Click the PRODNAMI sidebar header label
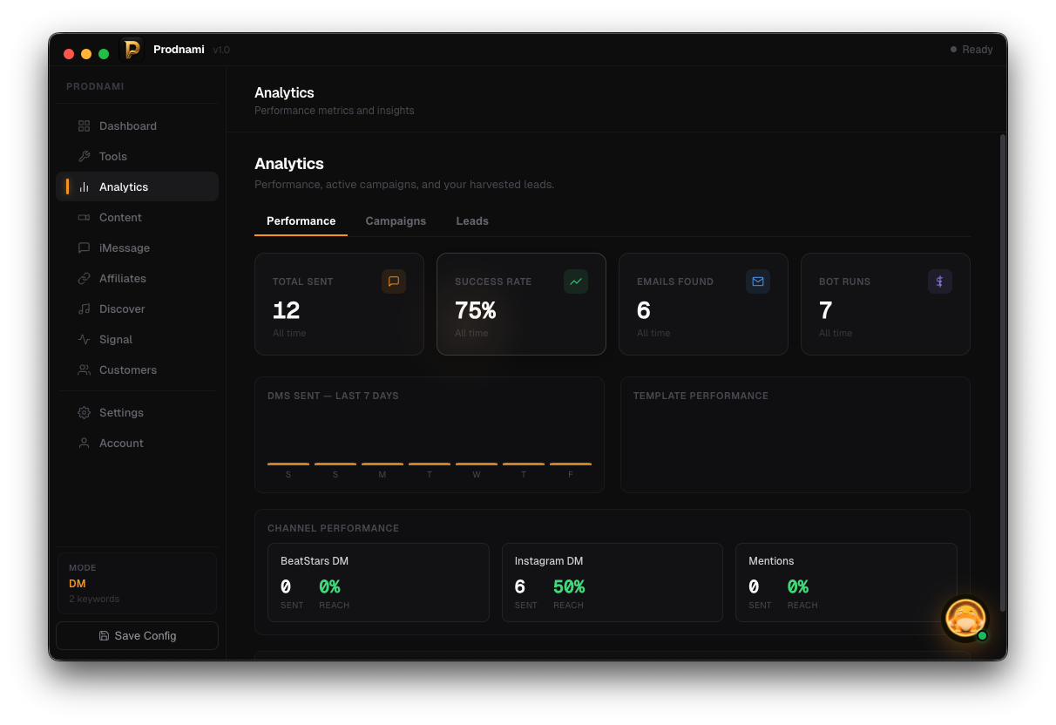The width and height of the screenshot is (1056, 725). coord(95,86)
